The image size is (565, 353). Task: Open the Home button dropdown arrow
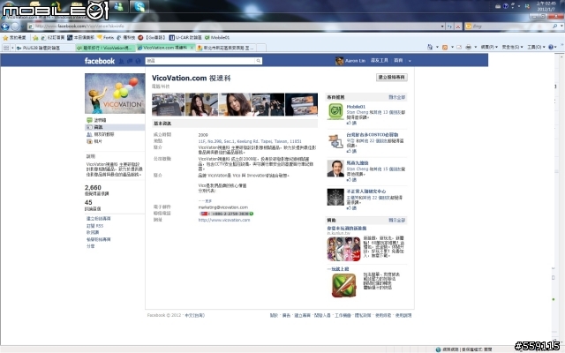click(437, 47)
